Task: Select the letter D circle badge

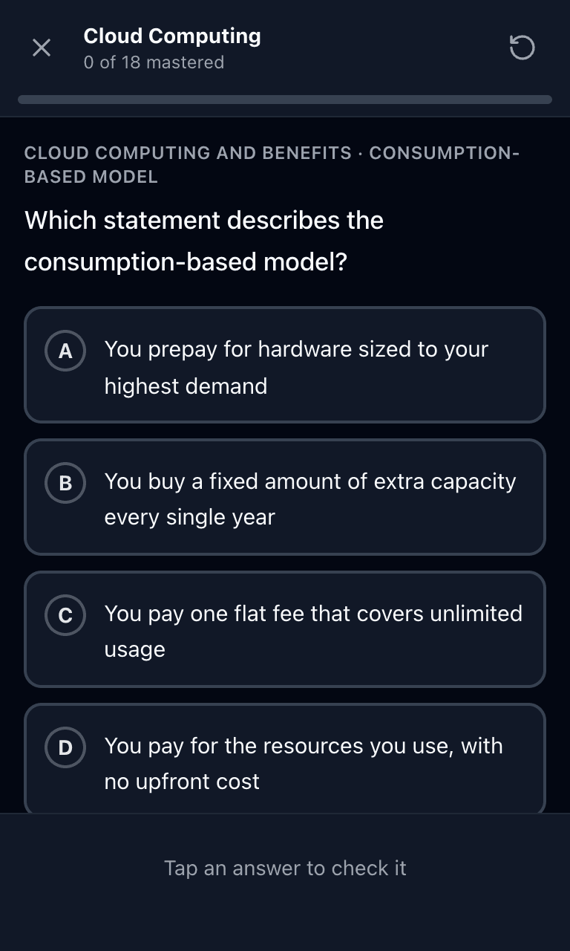Action: [65, 748]
